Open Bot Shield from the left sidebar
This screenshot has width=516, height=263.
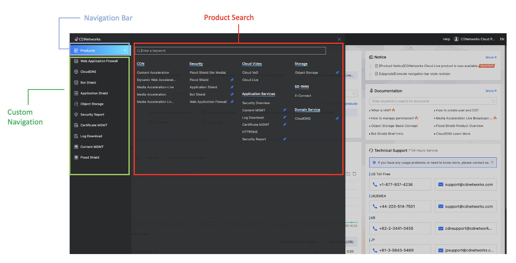88,83
